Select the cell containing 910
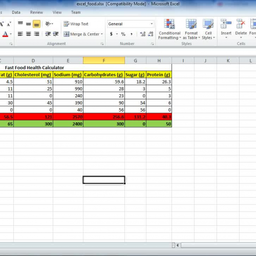Screen dimensions: 256x256 tap(68, 82)
